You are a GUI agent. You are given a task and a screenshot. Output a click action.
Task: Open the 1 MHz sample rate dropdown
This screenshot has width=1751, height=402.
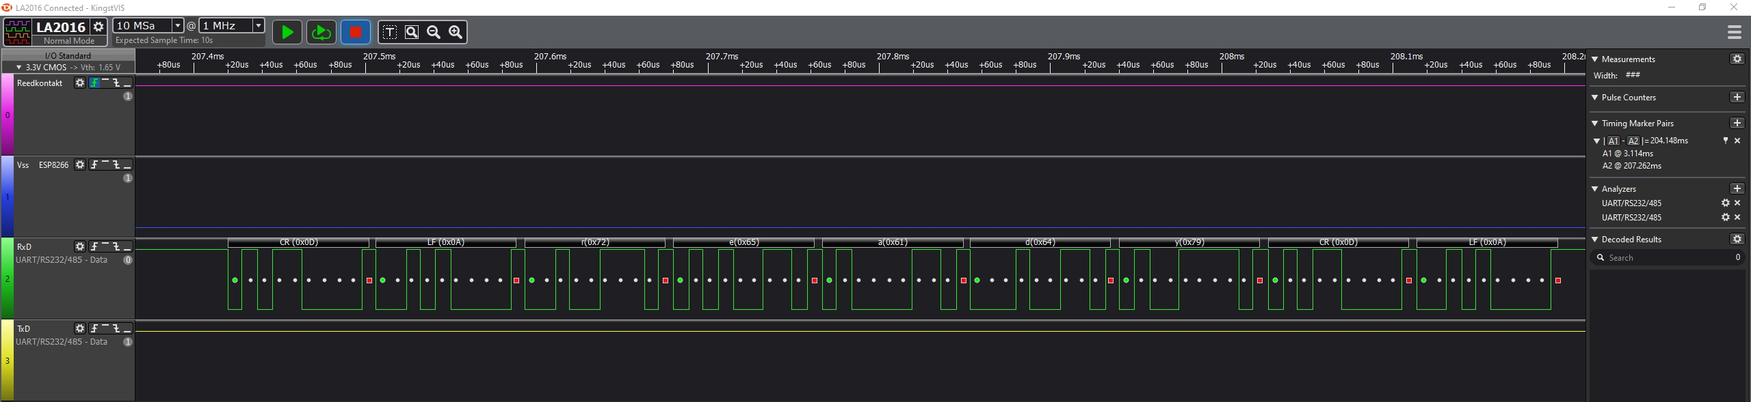click(259, 25)
